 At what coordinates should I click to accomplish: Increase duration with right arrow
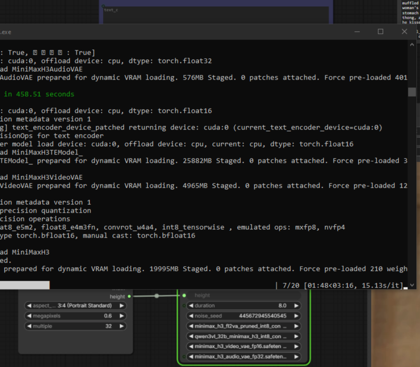[296, 306]
